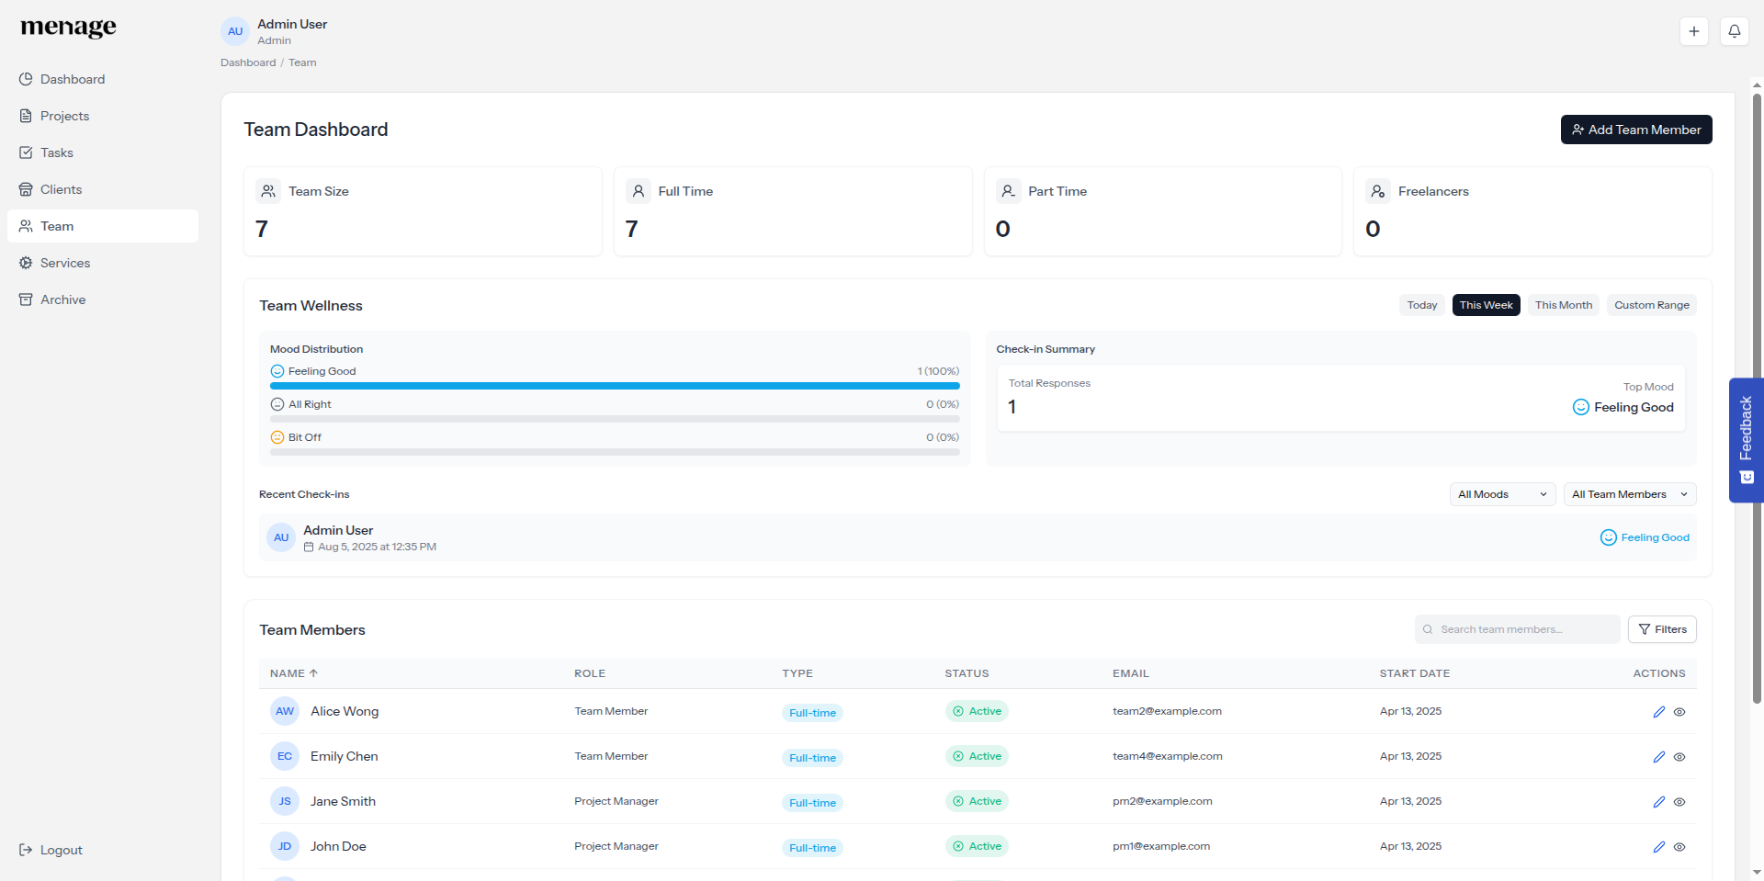Click the Services gear icon in sidebar
The image size is (1764, 881).
(x=26, y=263)
